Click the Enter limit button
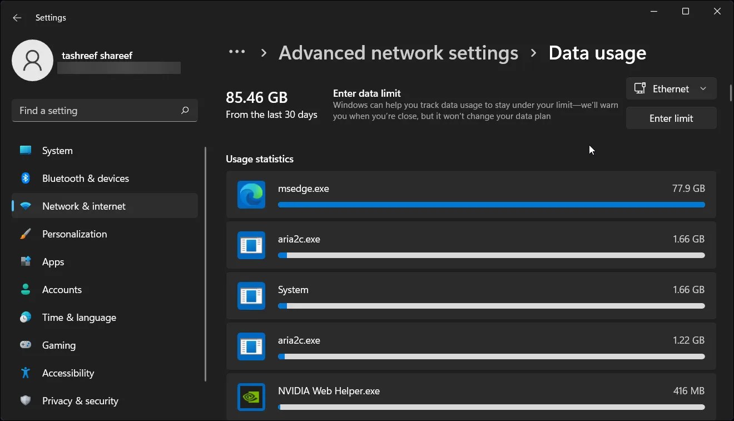The image size is (734, 421). (671, 118)
